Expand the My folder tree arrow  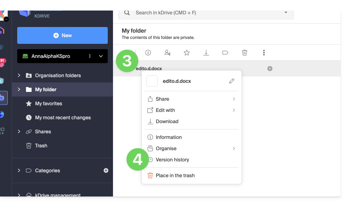pos(19,89)
